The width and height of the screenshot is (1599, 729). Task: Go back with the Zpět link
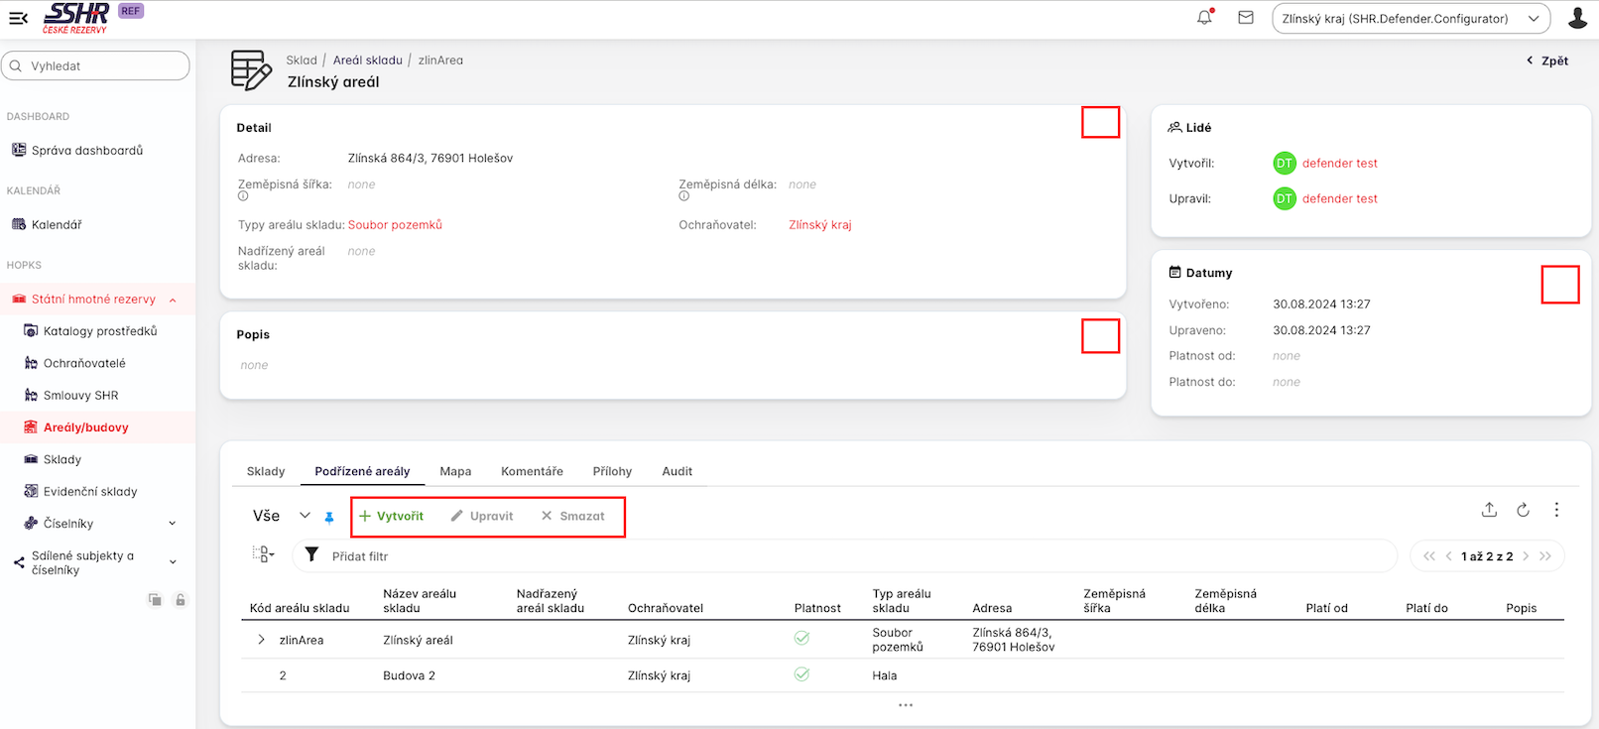1547,61
